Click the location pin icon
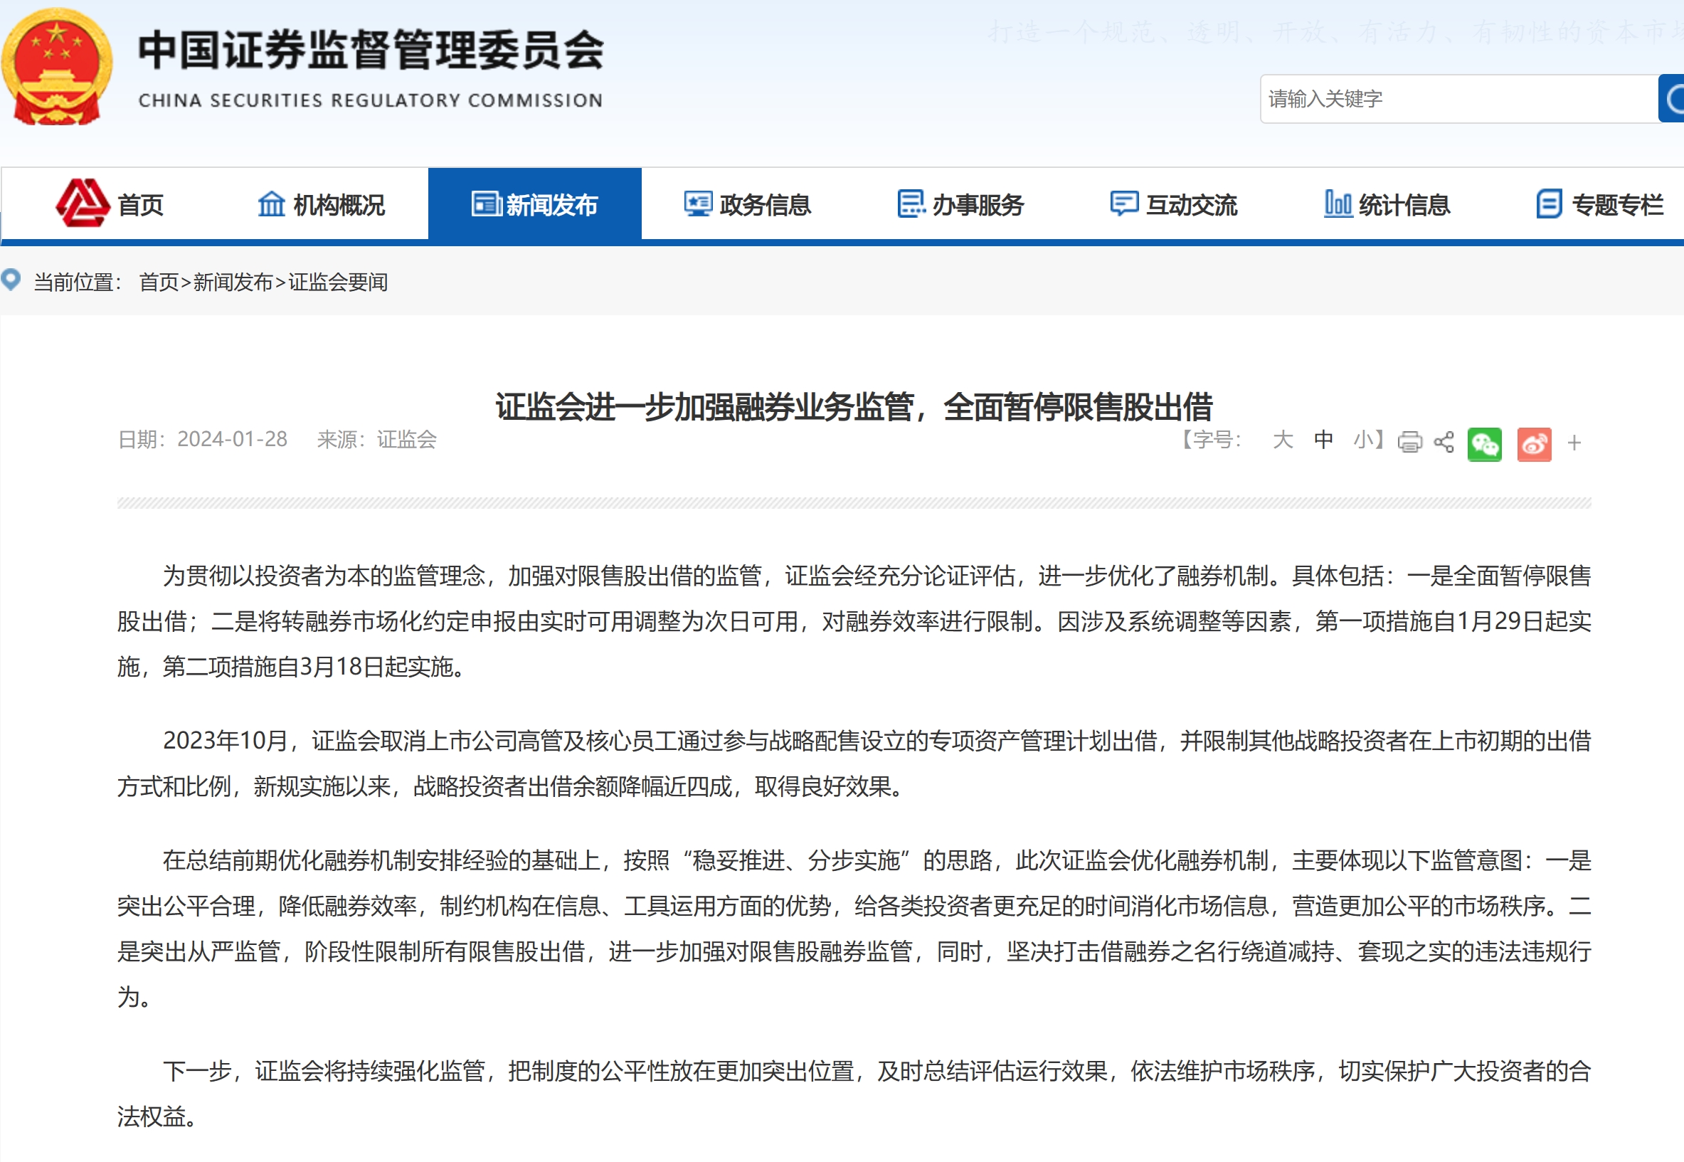 (11, 280)
